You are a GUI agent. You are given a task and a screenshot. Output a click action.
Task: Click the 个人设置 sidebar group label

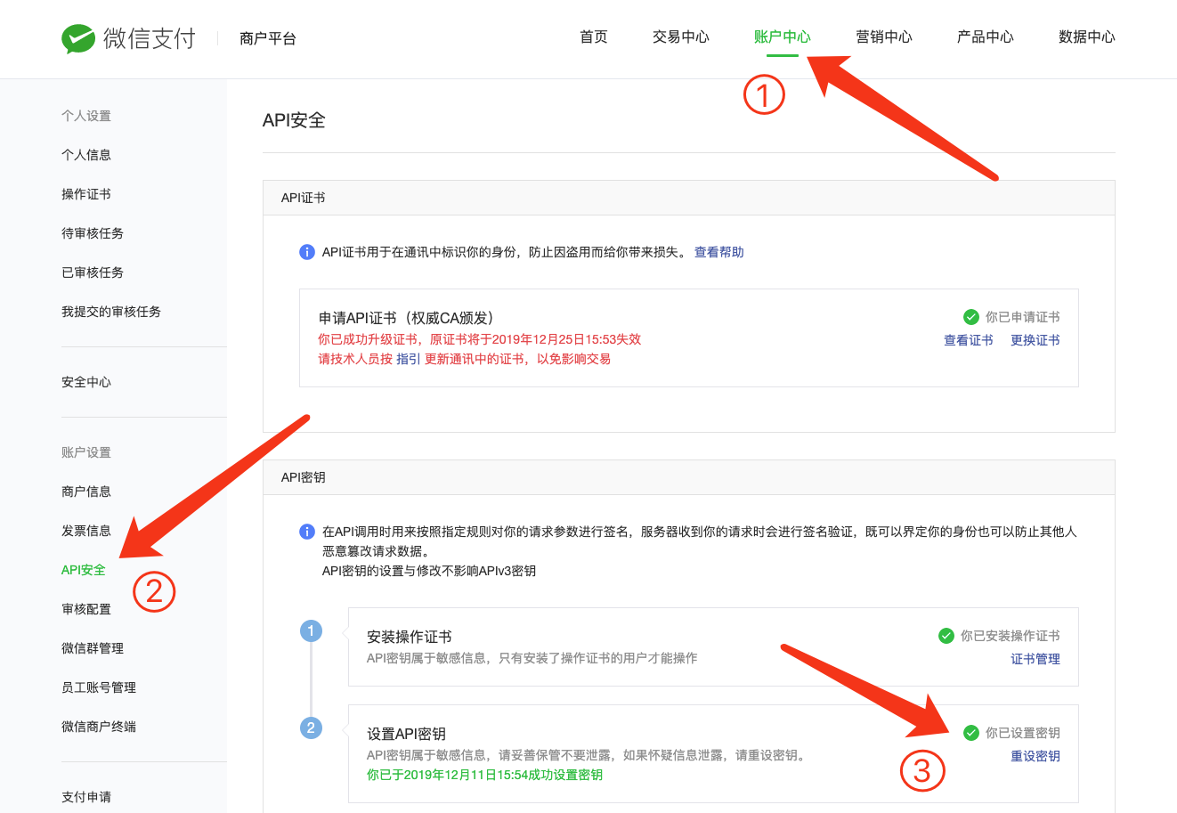coord(86,116)
